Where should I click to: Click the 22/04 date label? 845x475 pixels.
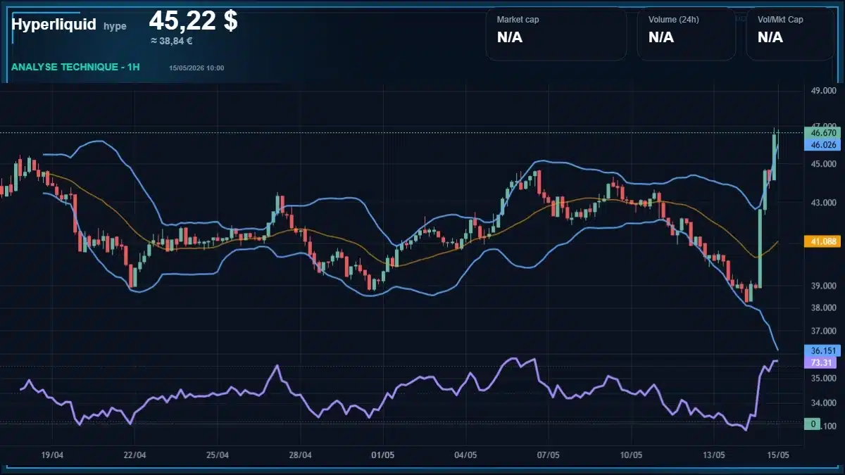pos(134,455)
